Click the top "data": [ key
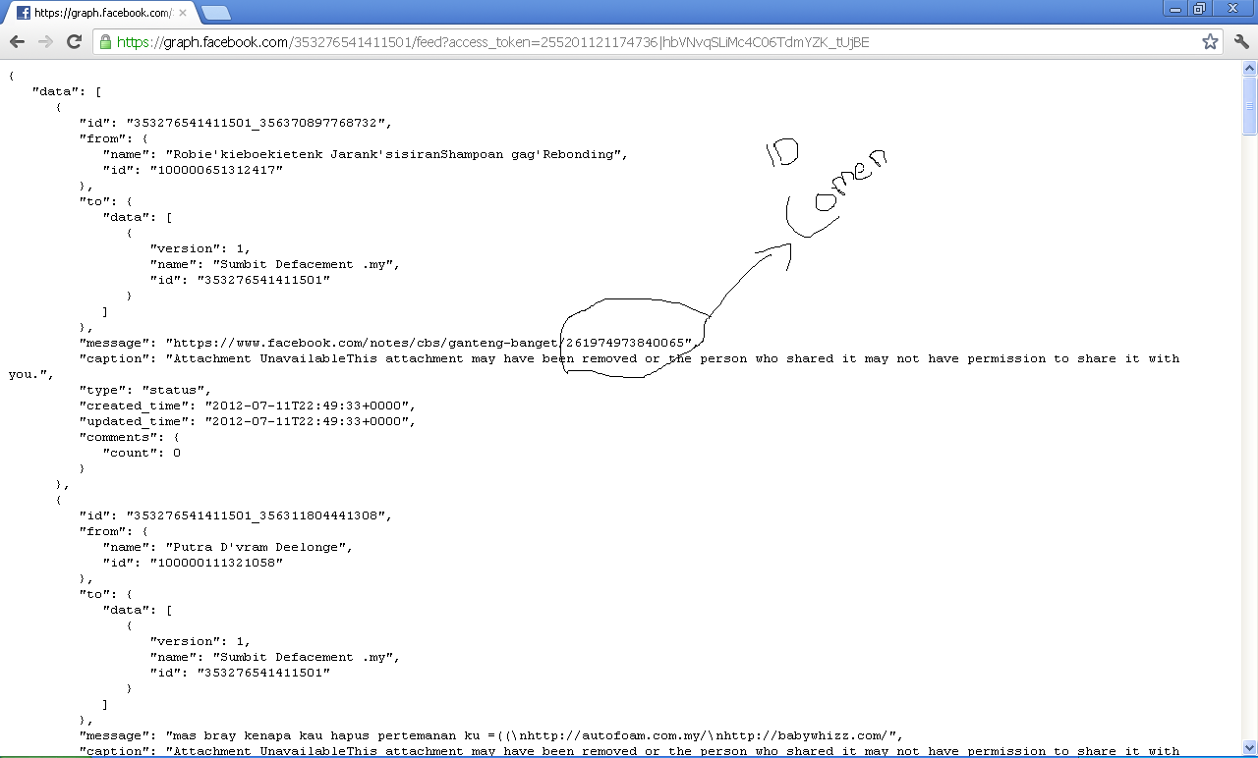 tap(66, 91)
